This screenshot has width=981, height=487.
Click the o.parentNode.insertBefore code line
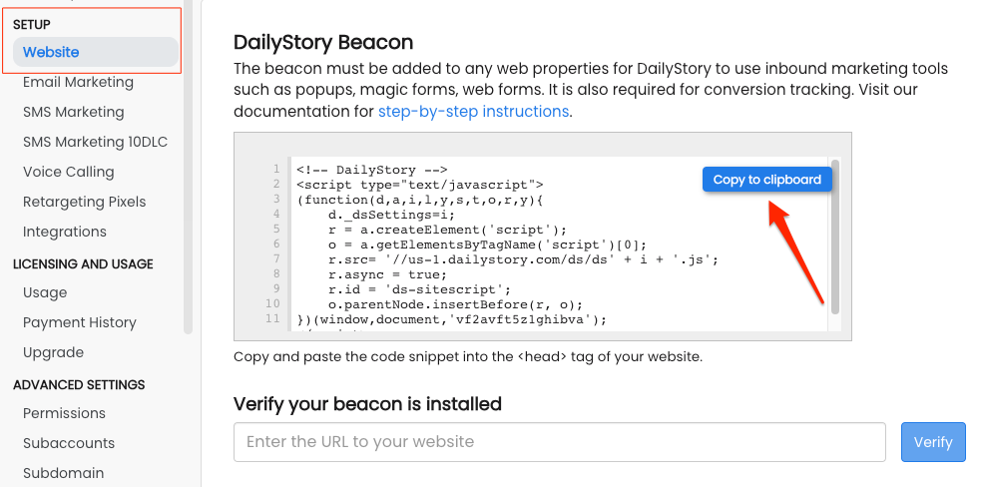pyautogui.click(x=455, y=304)
